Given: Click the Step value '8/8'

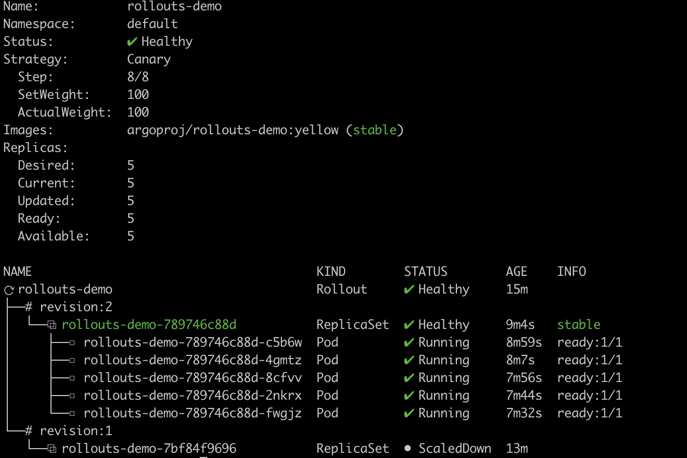Looking at the screenshot, I should pyautogui.click(x=138, y=77).
